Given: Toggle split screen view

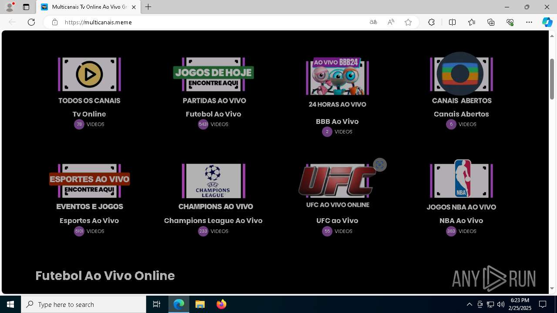Looking at the screenshot, I should (x=452, y=22).
